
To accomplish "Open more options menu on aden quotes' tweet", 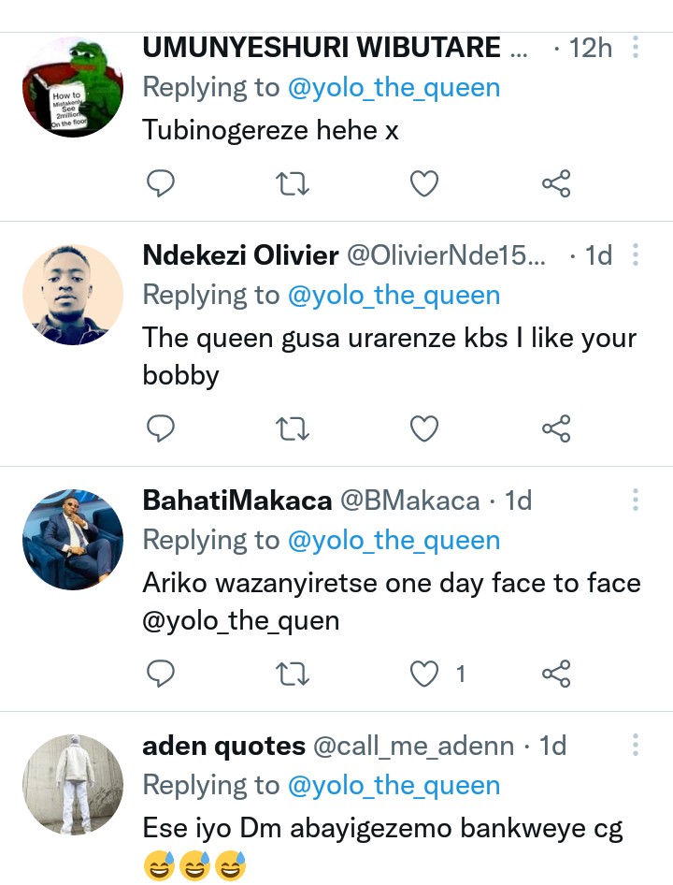I will coord(636,745).
